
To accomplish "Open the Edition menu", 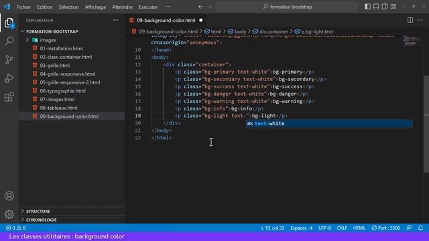I will [x=45, y=7].
